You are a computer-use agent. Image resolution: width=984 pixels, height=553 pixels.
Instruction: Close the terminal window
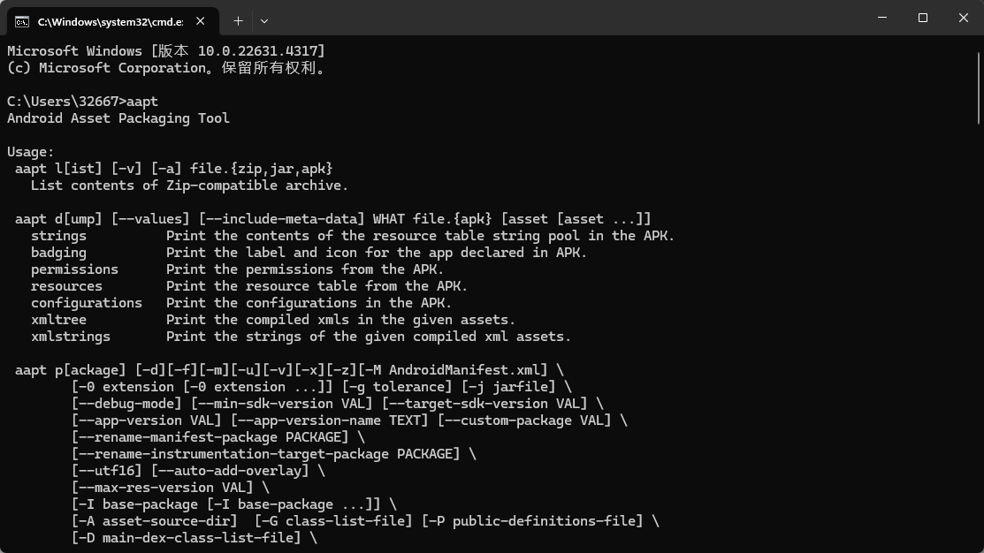pos(964,18)
